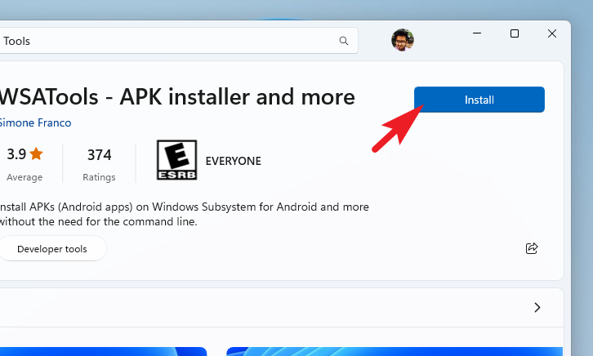The image size is (593, 356).
Task: Click the app description text
Action: pyautogui.click(x=184, y=214)
